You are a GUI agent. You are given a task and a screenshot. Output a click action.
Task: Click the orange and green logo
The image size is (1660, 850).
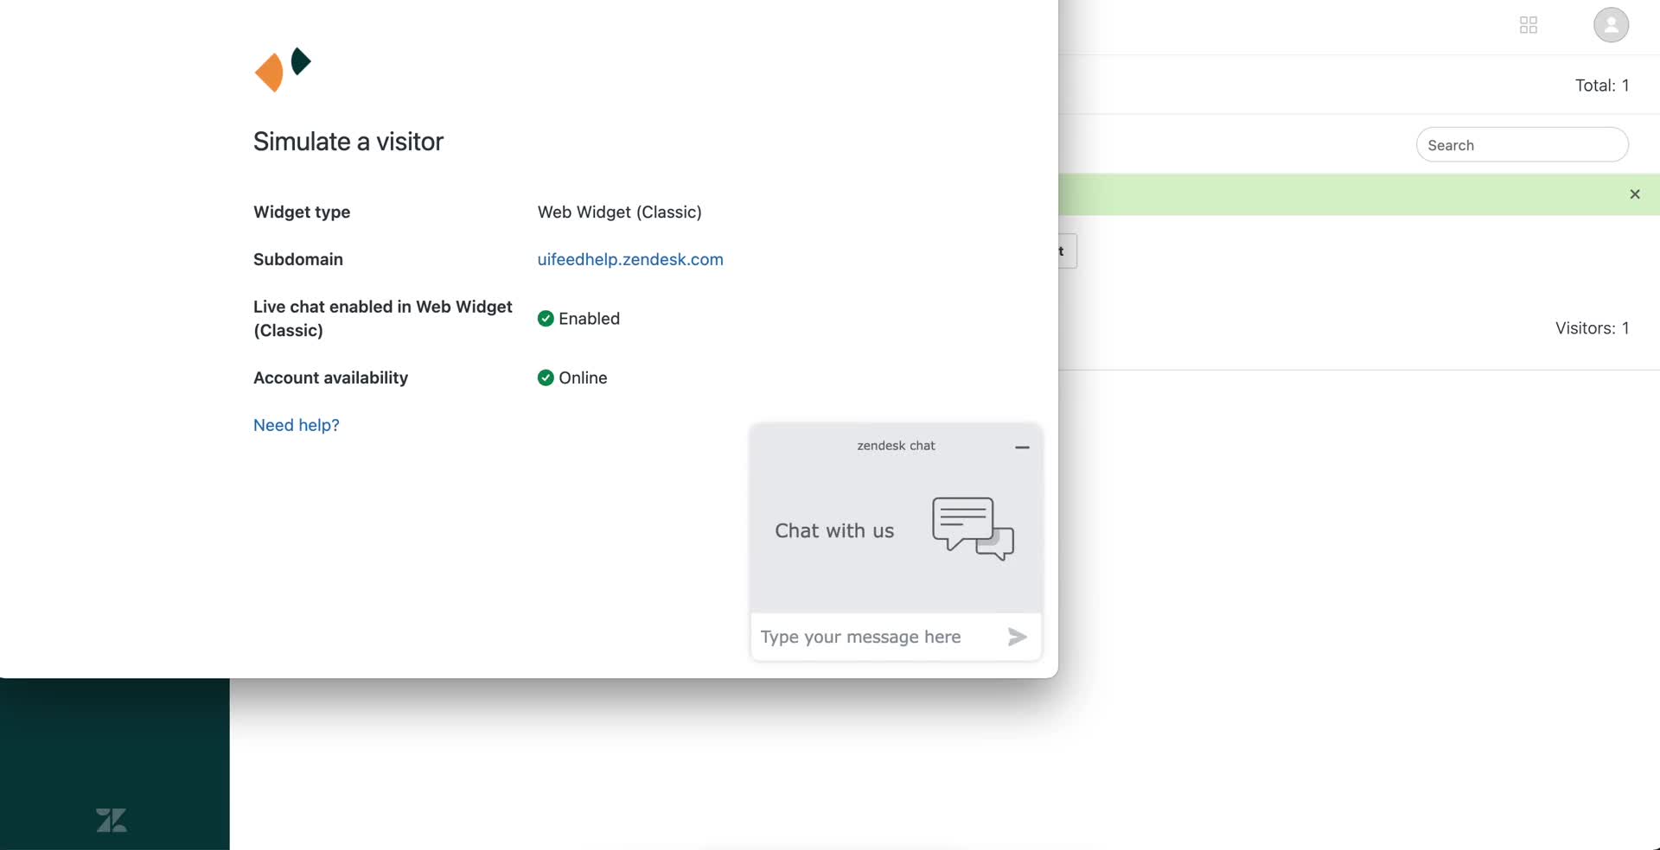283,69
